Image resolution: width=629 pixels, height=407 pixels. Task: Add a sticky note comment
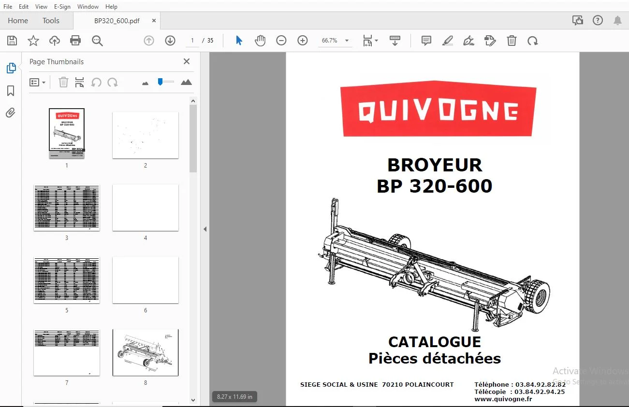(x=426, y=41)
